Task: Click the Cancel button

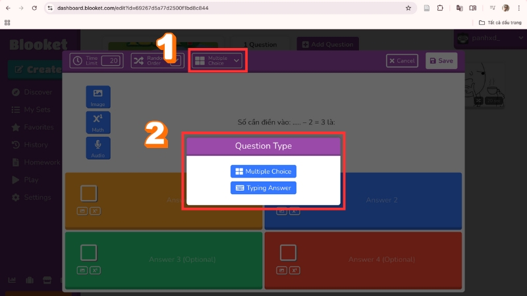Action: pyautogui.click(x=402, y=61)
